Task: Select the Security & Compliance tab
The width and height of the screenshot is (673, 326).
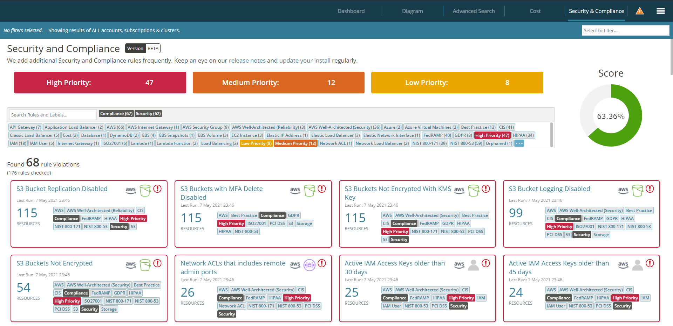Action: pos(597,11)
